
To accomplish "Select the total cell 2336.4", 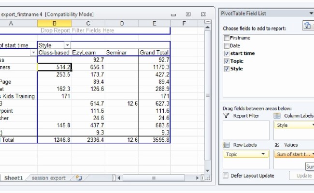I will [88, 140].
